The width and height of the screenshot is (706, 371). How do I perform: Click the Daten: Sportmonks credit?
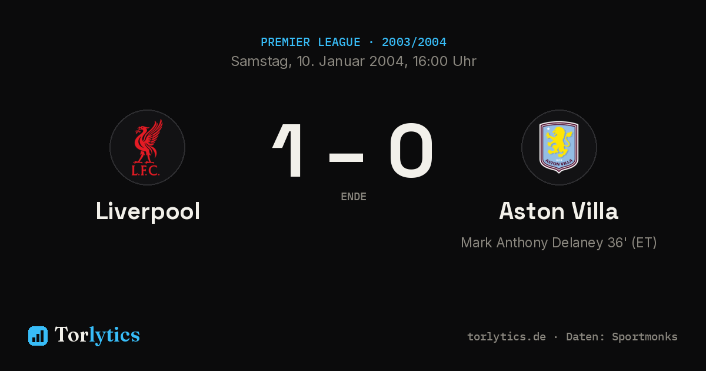622,337
